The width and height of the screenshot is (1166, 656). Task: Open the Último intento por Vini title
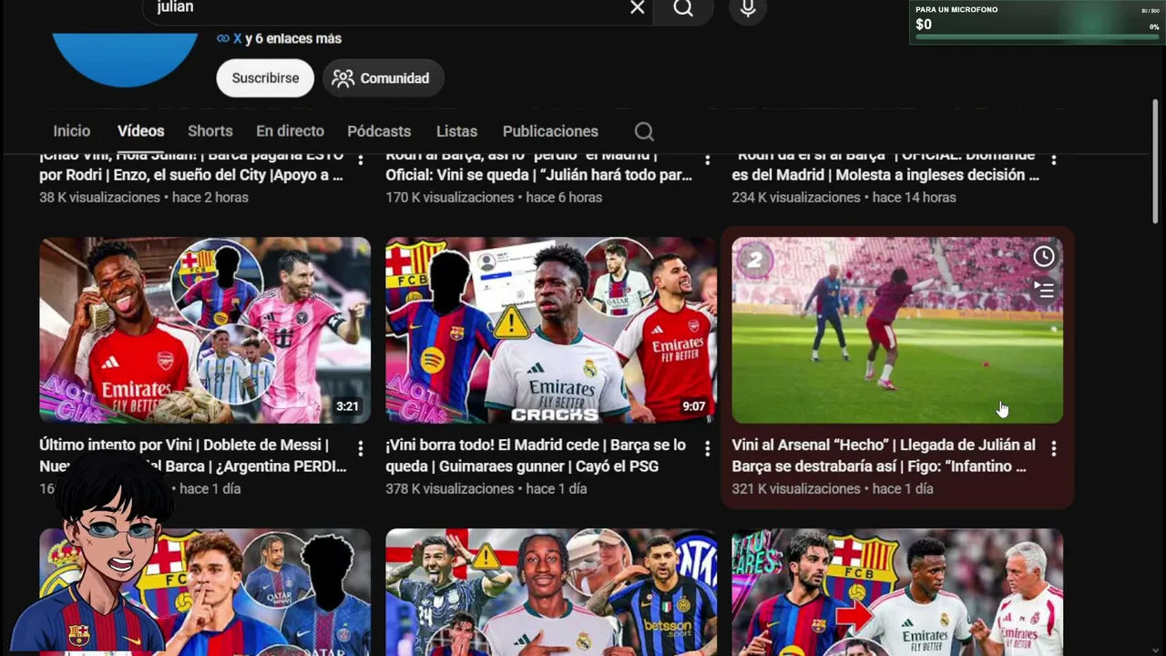[x=193, y=456]
